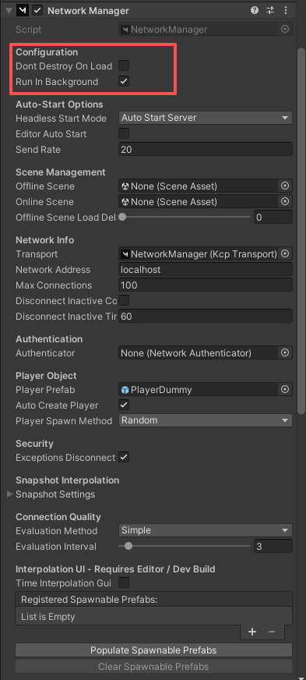Screen dimensions: 306x680
Task: Open object picker for Player Prefab
Action: tap(285, 389)
